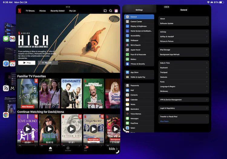
Task: Resume playing Vatican Girl
Action: [x=71, y=129]
